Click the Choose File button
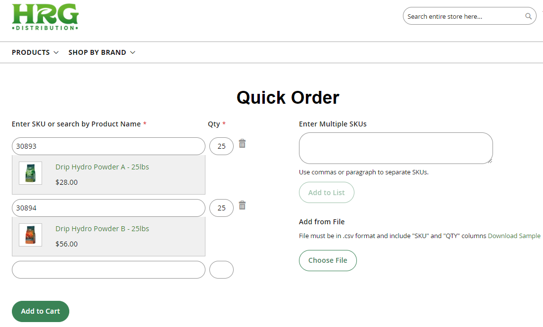Screen dimensions: 543x327 click(328, 261)
